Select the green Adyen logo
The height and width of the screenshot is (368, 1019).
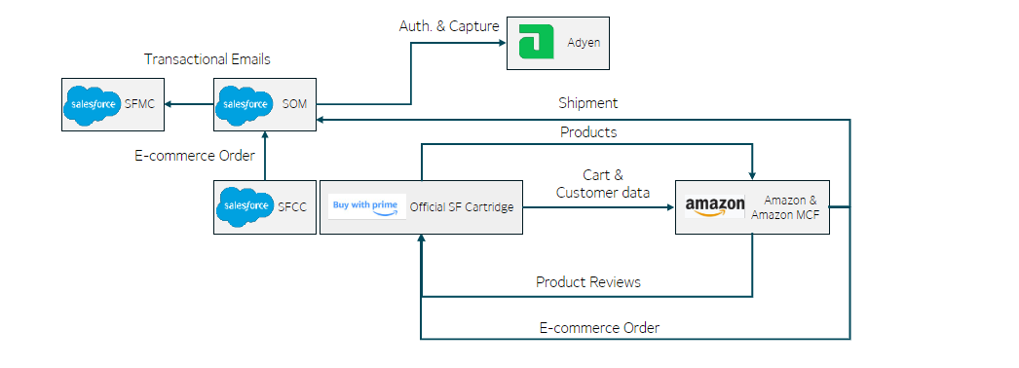537,42
